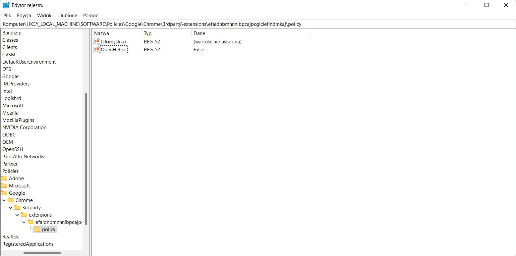Screen dimensions: 516x256
Task: Open the Edycja menu
Action: [x=24, y=15]
